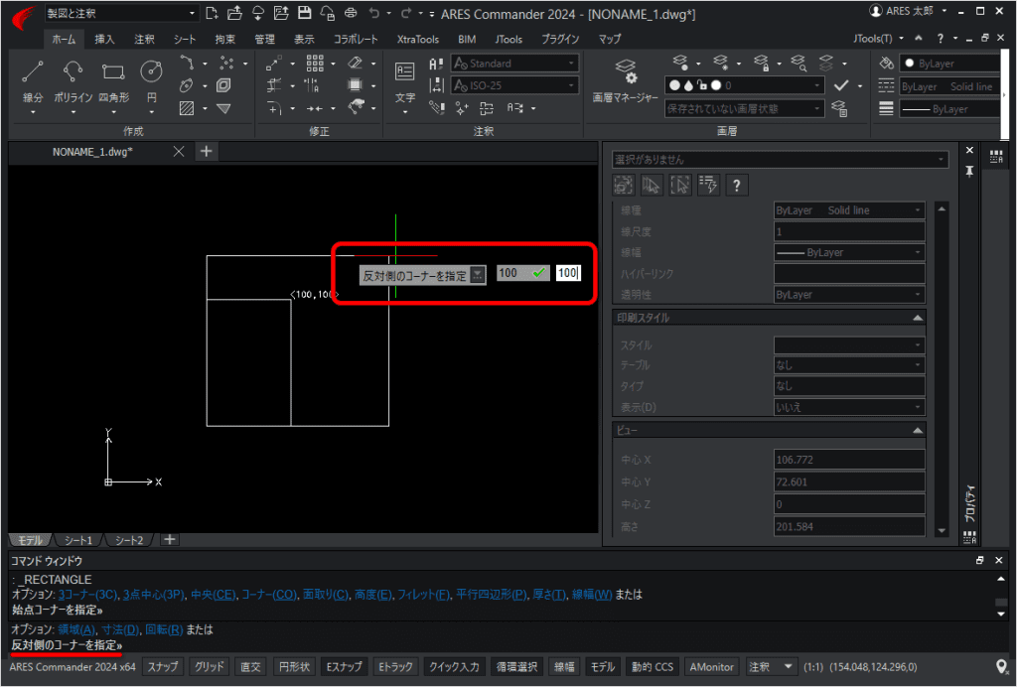Image resolution: width=1017 pixels, height=687 pixels.
Task: Open the XtraTools ribbon tab
Action: [x=418, y=39]
